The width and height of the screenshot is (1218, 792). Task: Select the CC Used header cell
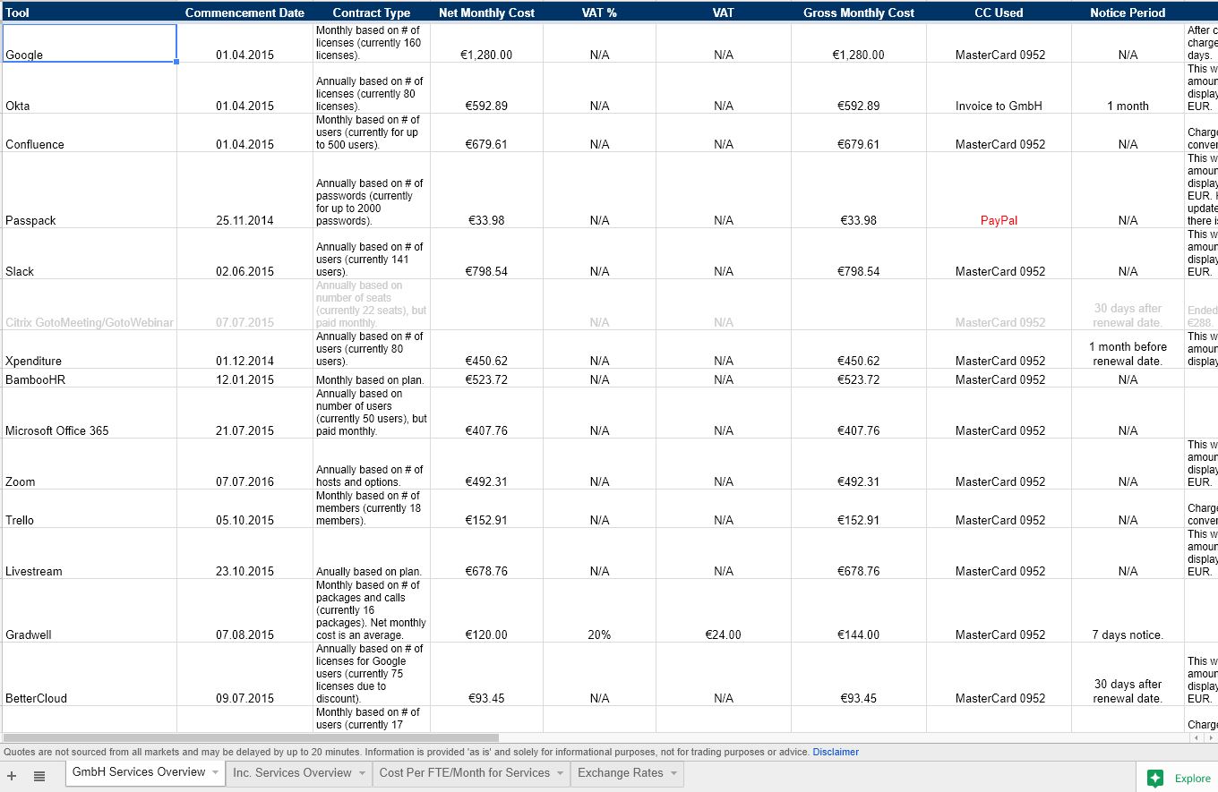coord(999,13)
